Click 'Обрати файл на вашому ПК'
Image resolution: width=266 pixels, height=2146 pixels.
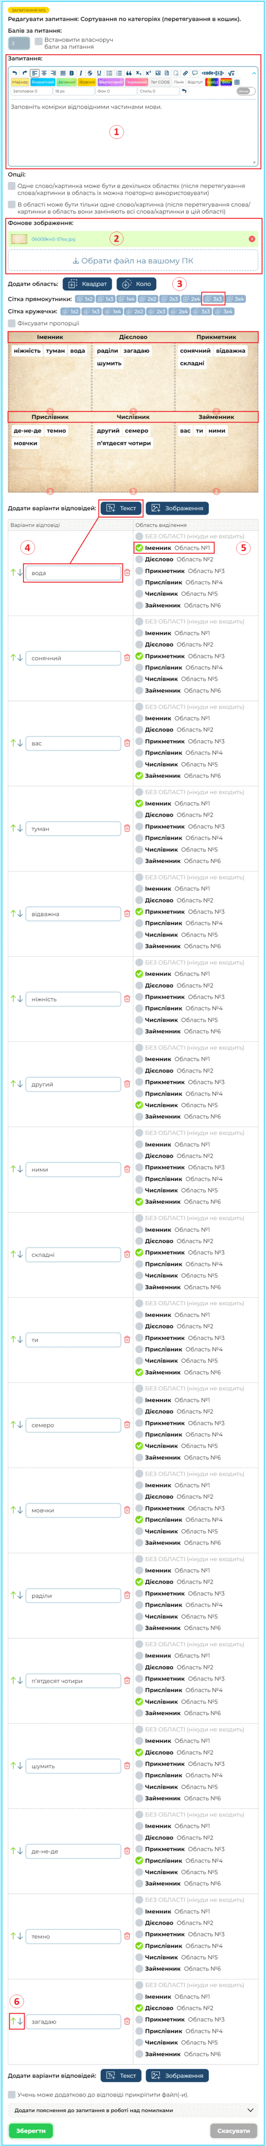pyautogui.click(x=132, y=261)
